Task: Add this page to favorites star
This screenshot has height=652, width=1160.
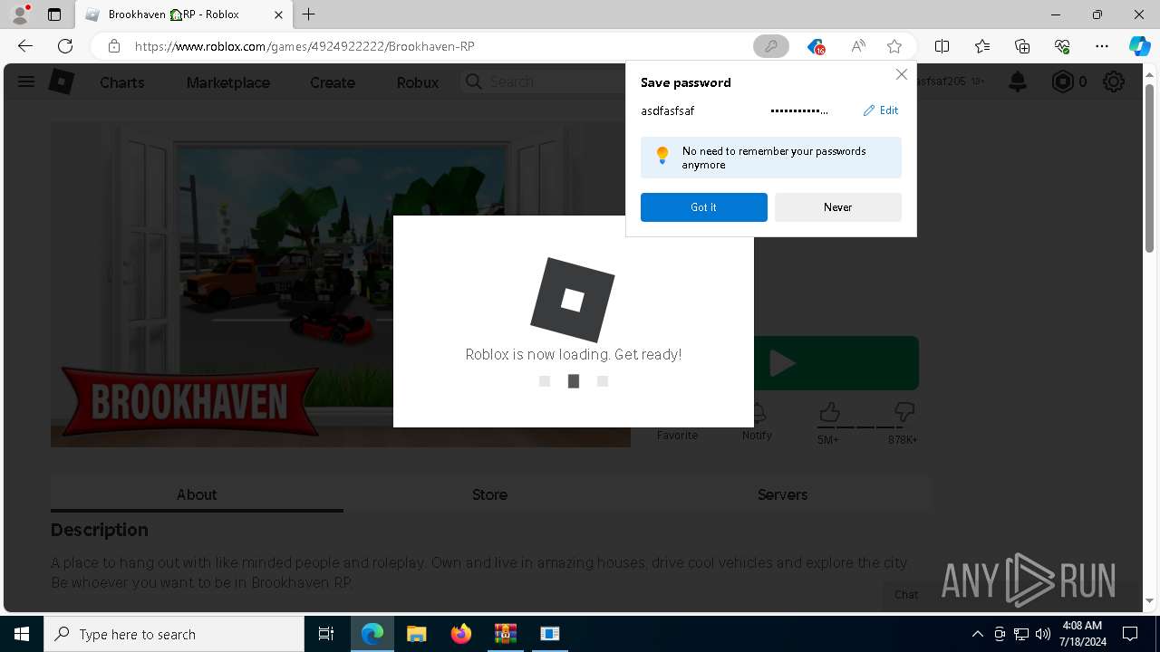Action: point(894,46)
